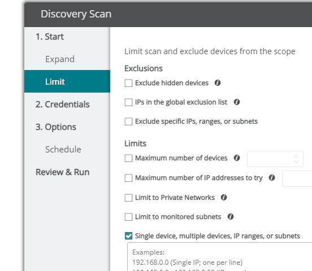The image size is (312, 271).
Task: Enable Exclude hidden devices checkbox
Action: pos(128,83)
